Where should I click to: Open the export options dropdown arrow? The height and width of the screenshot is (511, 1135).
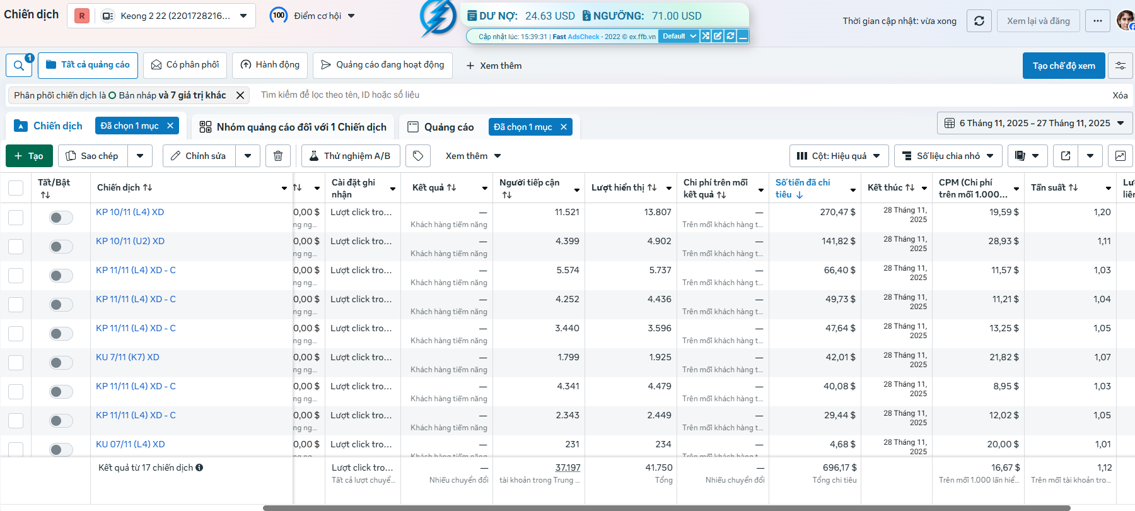pos(1090,156)
